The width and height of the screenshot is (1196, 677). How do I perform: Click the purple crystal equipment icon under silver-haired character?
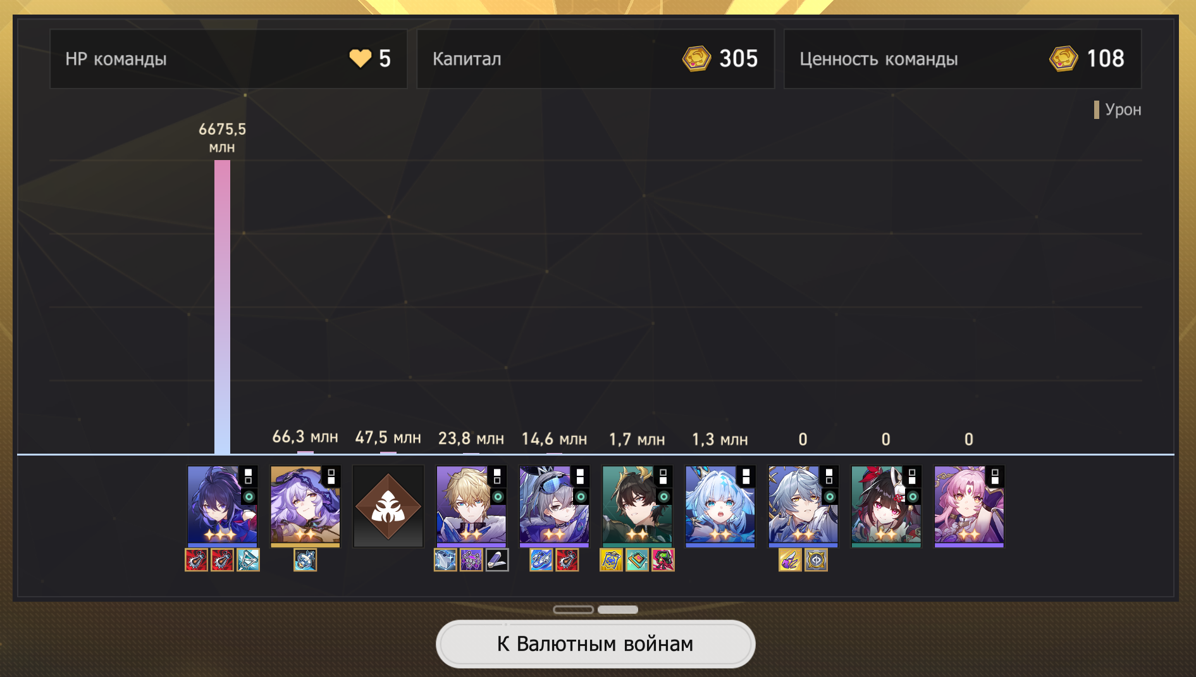pos(790,560)
